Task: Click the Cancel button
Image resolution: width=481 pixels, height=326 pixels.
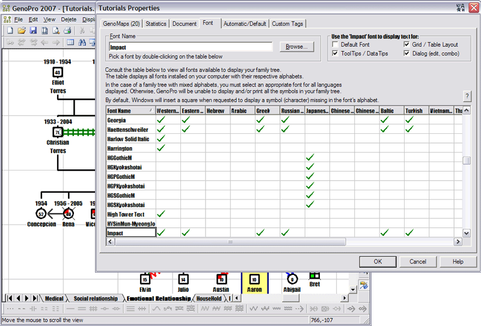Action: 418,262
